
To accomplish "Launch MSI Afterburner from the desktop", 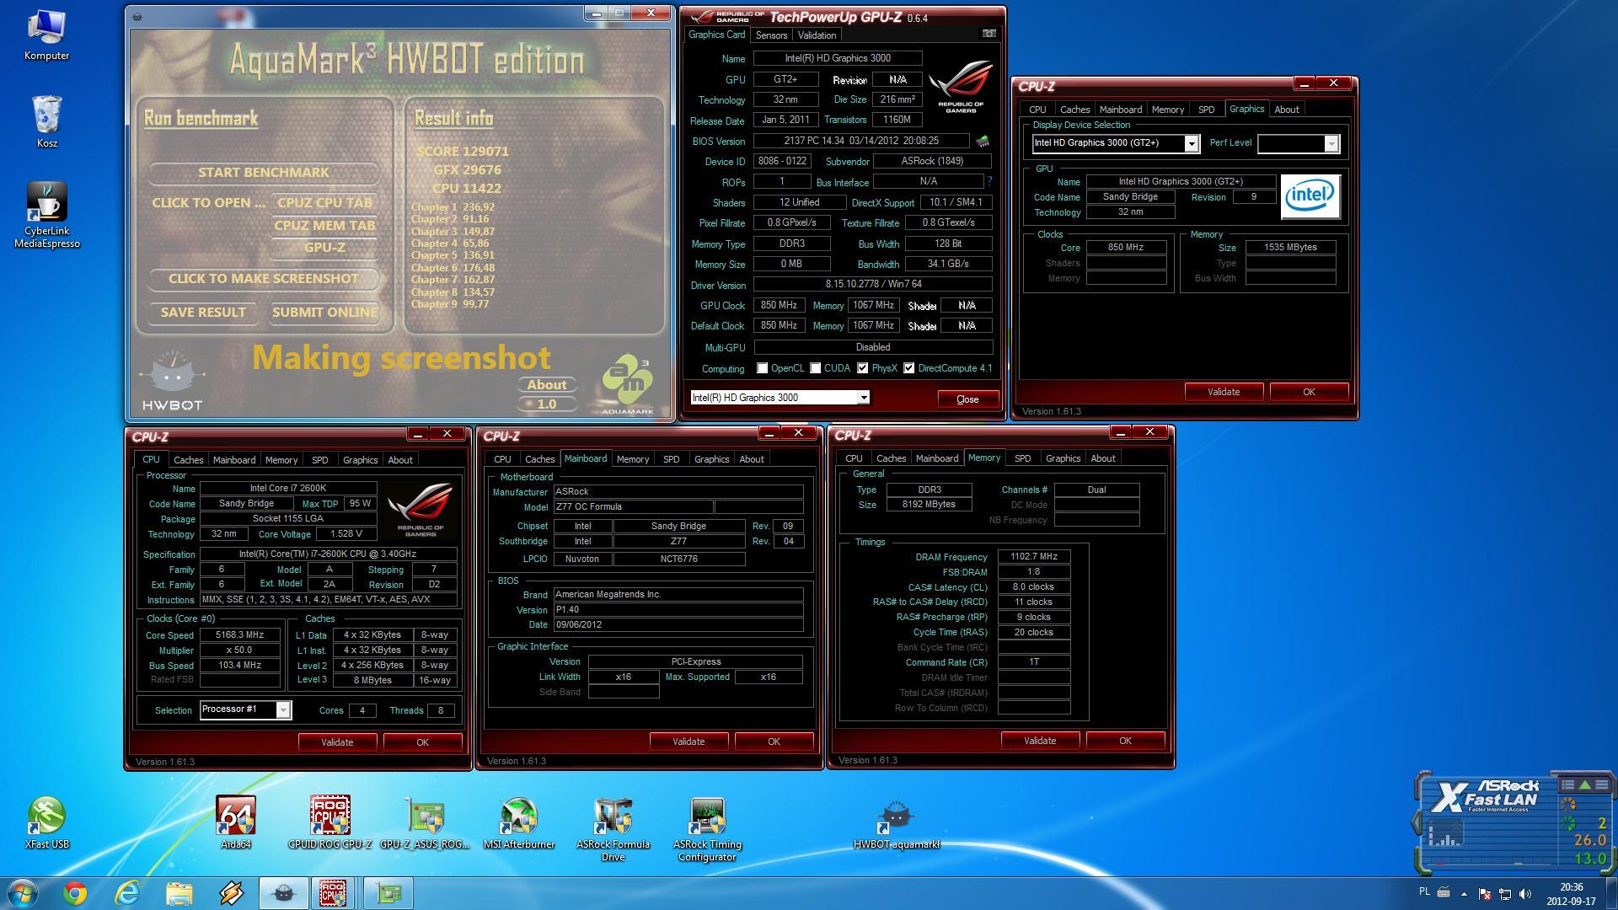I will click(519, 823).
